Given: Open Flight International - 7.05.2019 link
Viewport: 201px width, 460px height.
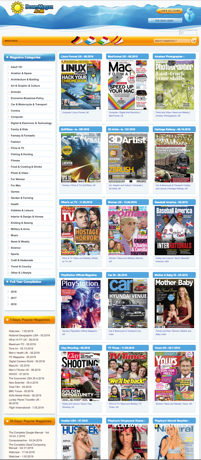Looking at the screenshot, I should point(26,408).
